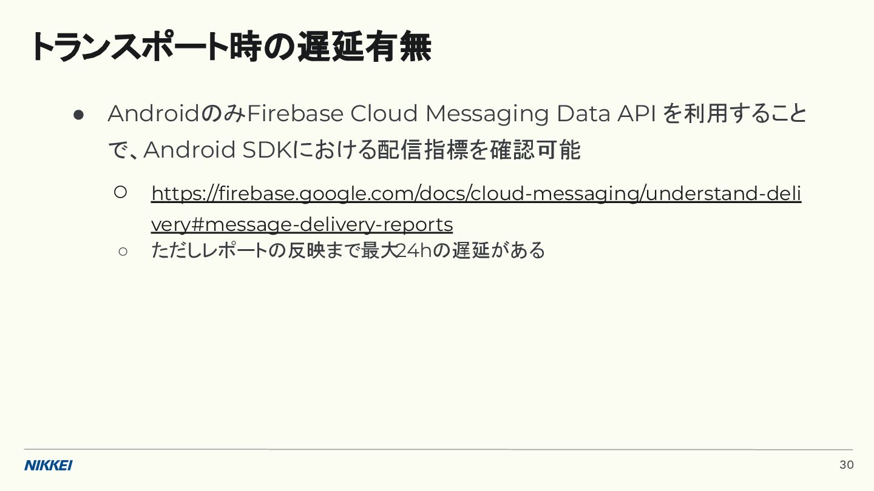The image size is (874, 491).
Task: Click the NIKKEI logo in the footer
Action: 49,465
